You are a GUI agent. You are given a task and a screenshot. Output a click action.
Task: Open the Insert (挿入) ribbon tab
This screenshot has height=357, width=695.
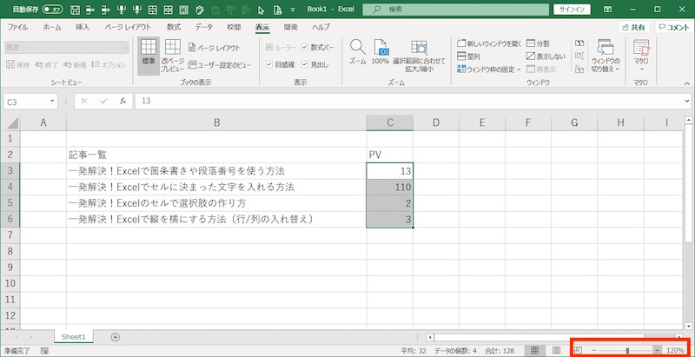tap(83, 27)
